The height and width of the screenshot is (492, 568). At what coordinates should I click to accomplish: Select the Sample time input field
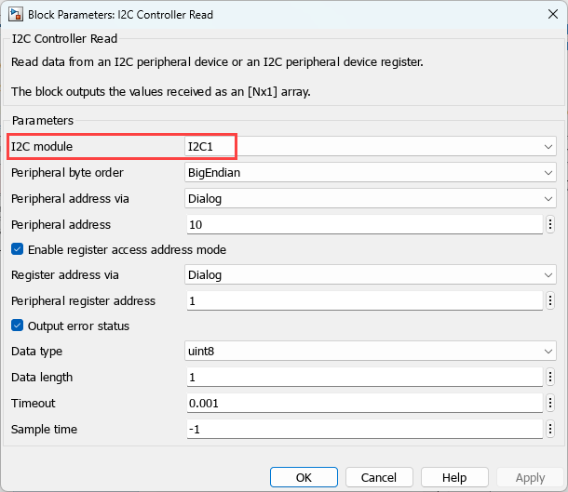pos(363,429)
